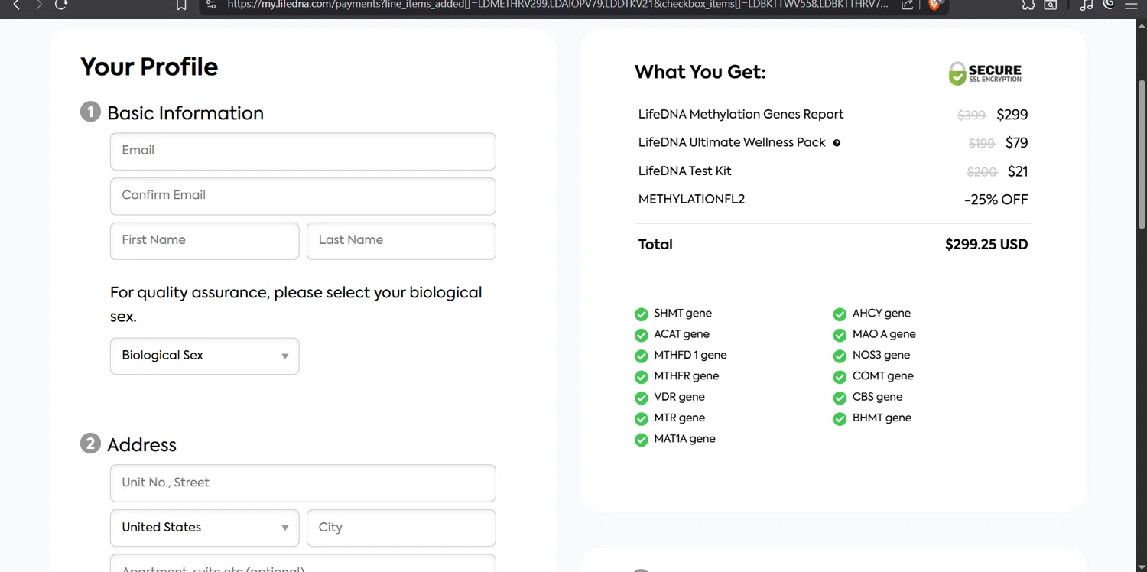Click the 'NOS3 gene' text
The image size is (1147, 572).
click(881, 356)
